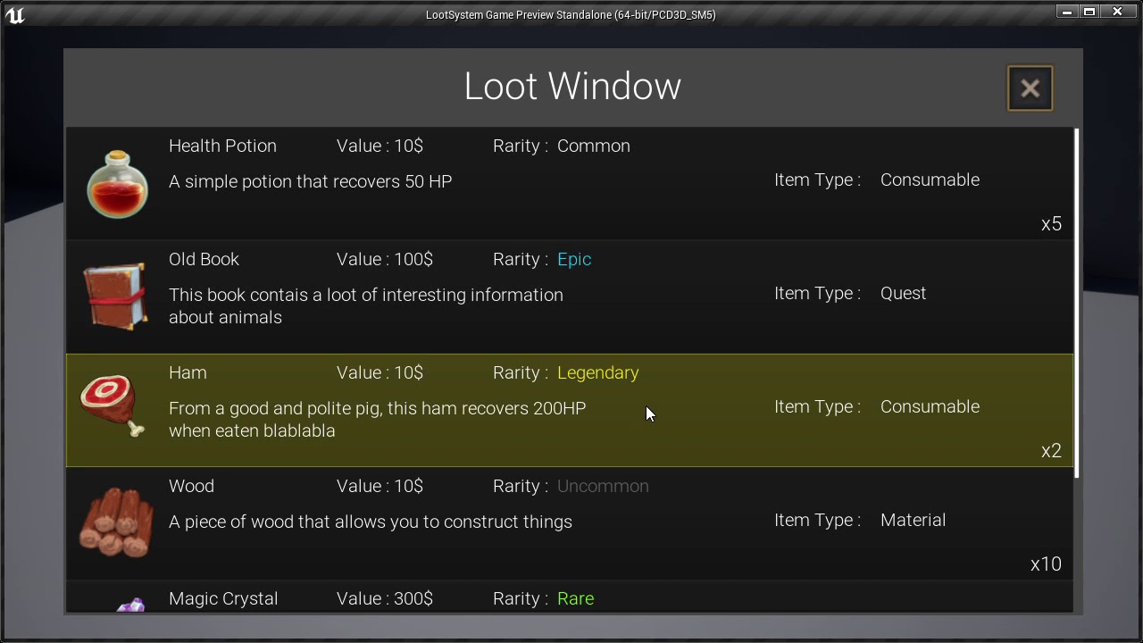Select the Ham item name
The height and width of the screenshot is (643, 1143).
(x=188, y=372)
